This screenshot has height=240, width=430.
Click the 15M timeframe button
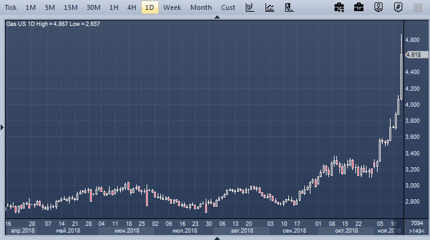71,7
